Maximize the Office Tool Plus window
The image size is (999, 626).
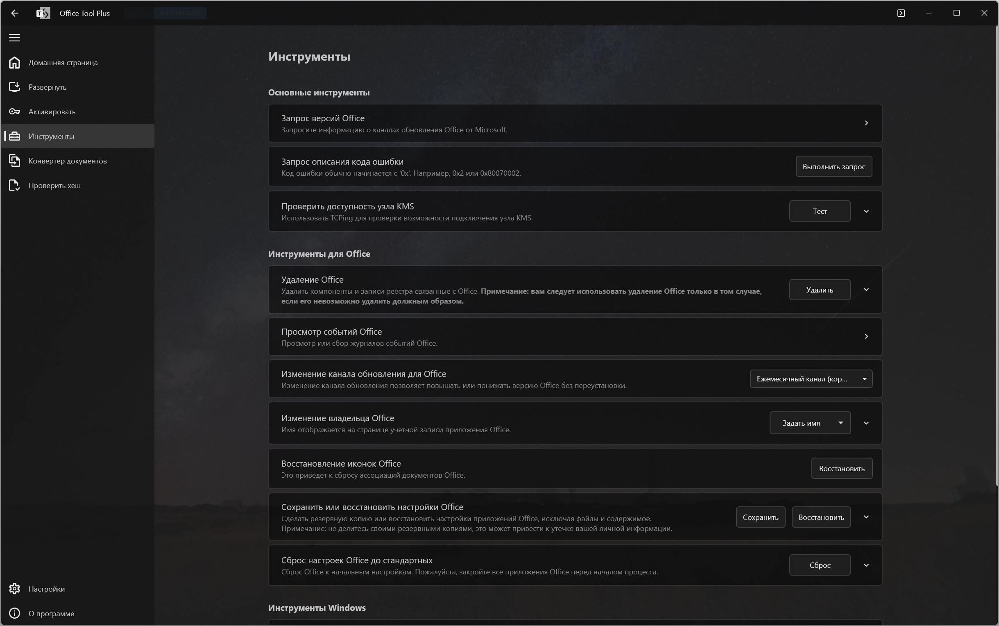point(956,13)
